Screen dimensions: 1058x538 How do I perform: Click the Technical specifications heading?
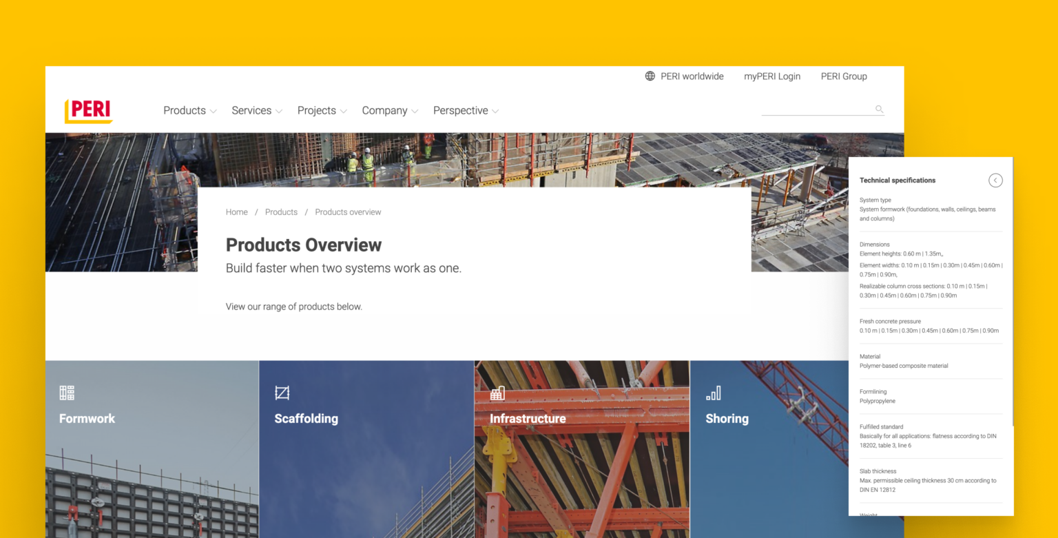click(x=898, y=180)
